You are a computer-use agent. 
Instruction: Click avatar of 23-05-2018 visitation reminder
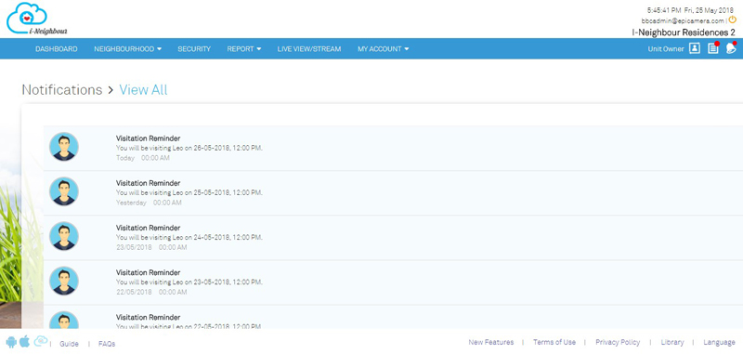pos(64,281)
